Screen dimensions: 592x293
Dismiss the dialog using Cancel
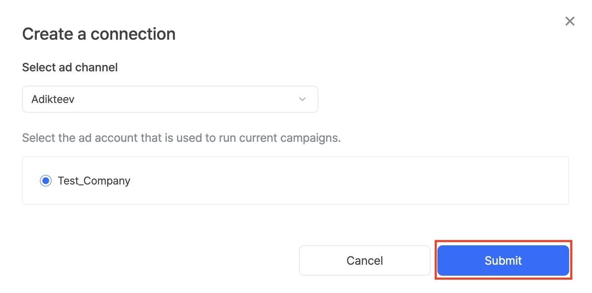coord(365,260)
